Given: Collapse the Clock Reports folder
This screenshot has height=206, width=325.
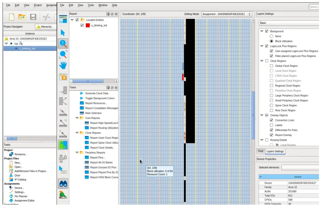Looking at the screenshot, I should 77,133.
